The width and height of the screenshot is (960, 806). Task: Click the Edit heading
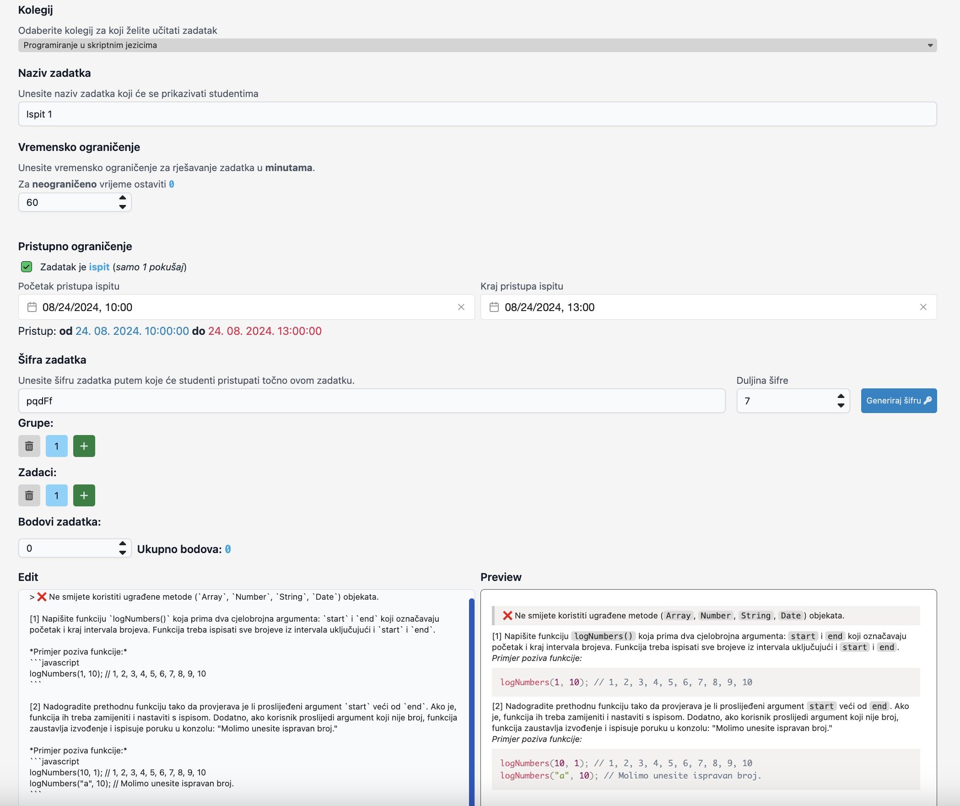click(x=28, y=577)
